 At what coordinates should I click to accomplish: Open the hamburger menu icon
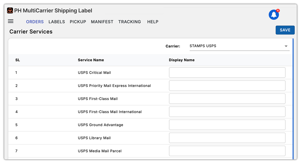(x=11, y=21)
